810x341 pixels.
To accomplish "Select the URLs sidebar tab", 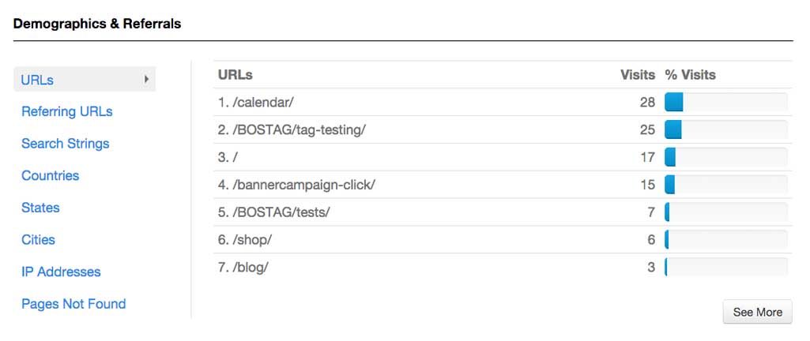I will point(85,80).
